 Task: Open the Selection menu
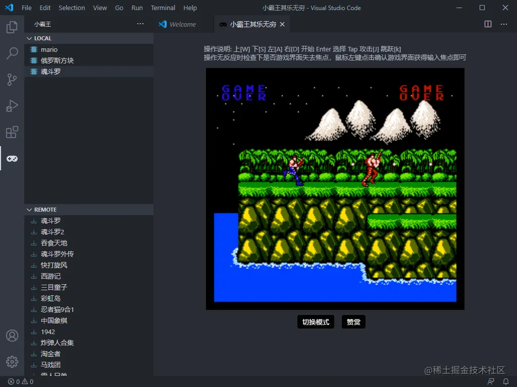pos(72,8)
